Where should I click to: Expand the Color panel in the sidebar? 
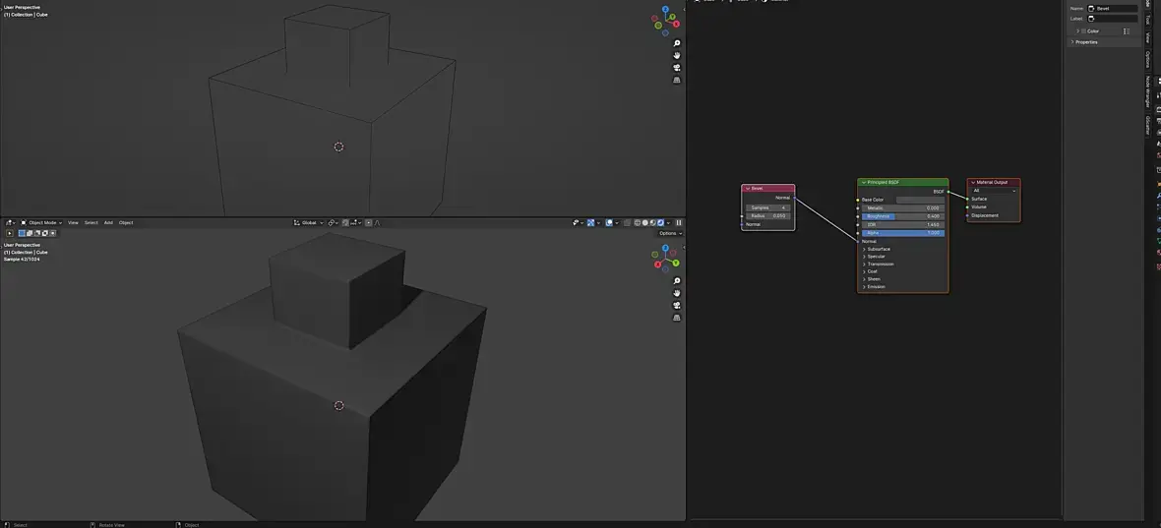(1078, 31)
